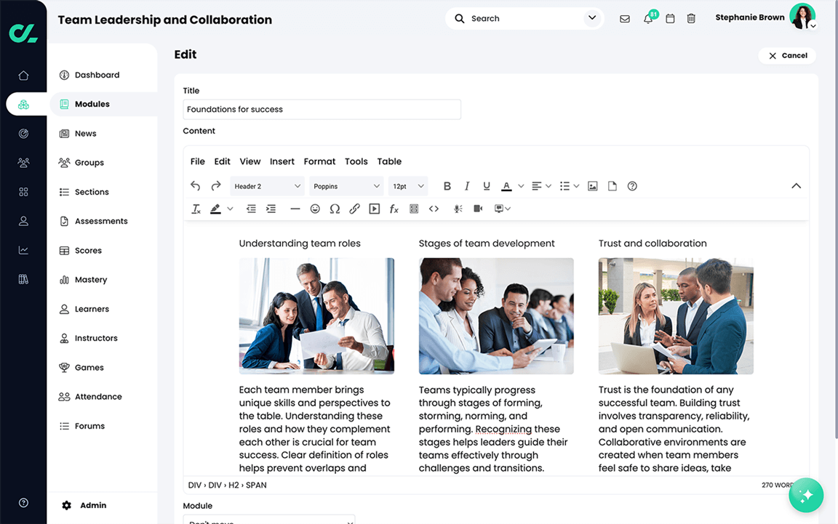Insert a formula with the fx icon

394,209
